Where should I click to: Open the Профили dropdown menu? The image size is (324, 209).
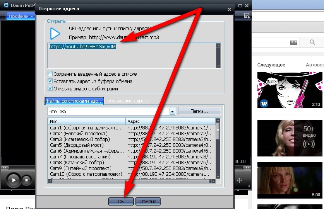[21, 16]
